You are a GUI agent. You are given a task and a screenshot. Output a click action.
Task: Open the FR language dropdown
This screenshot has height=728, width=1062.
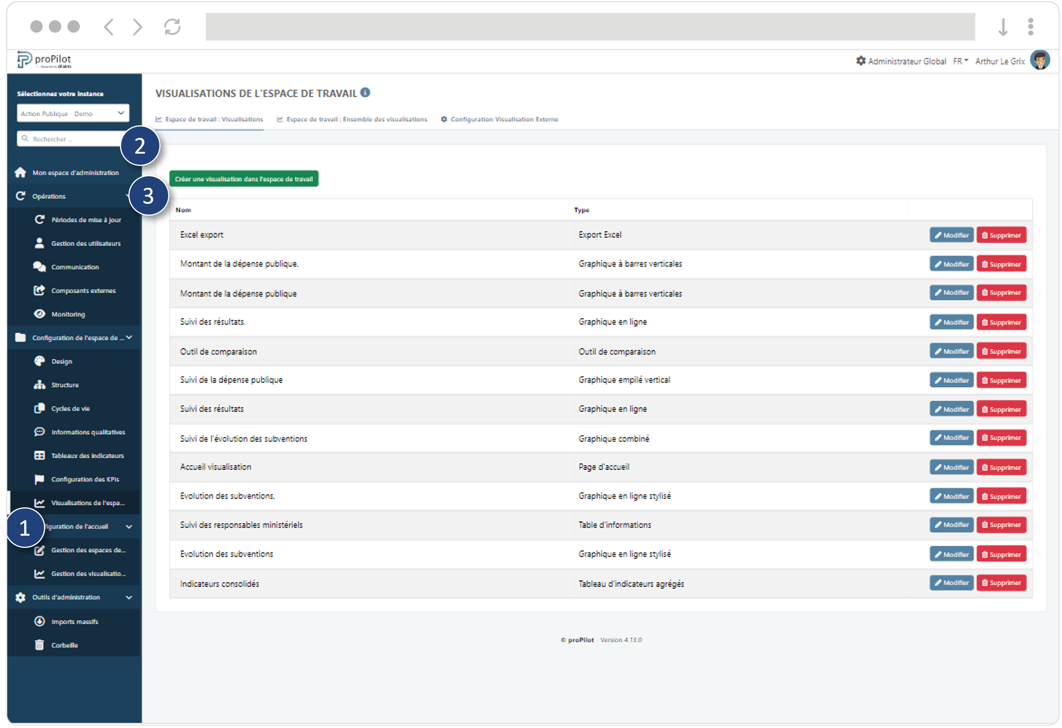pos(960,61)
